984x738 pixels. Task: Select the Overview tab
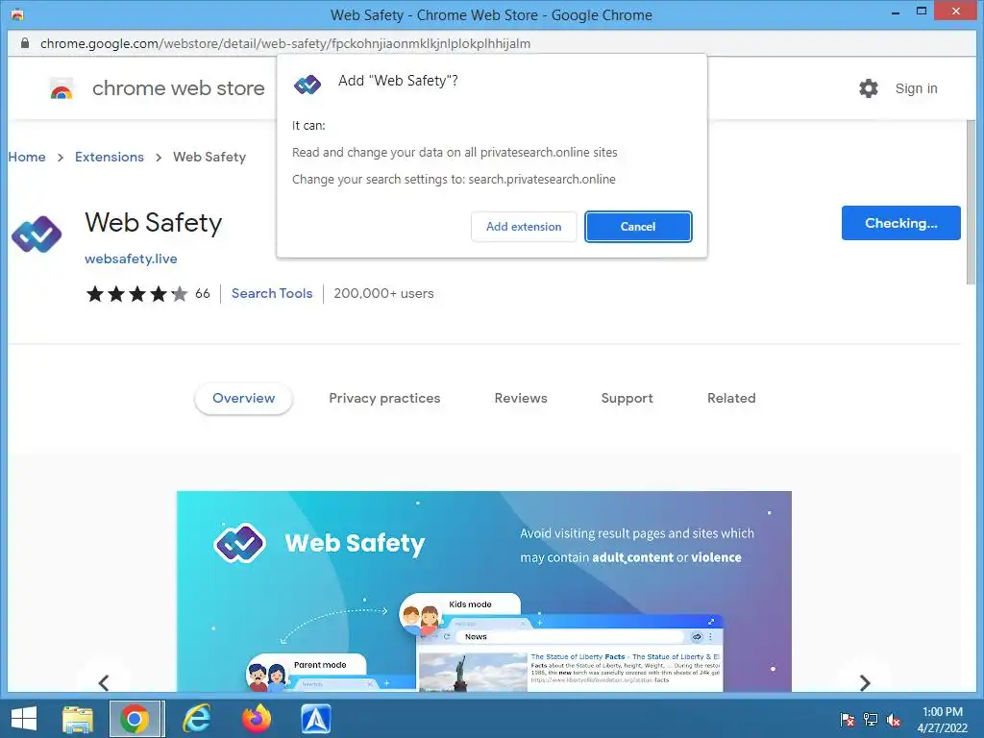point(243,398)
